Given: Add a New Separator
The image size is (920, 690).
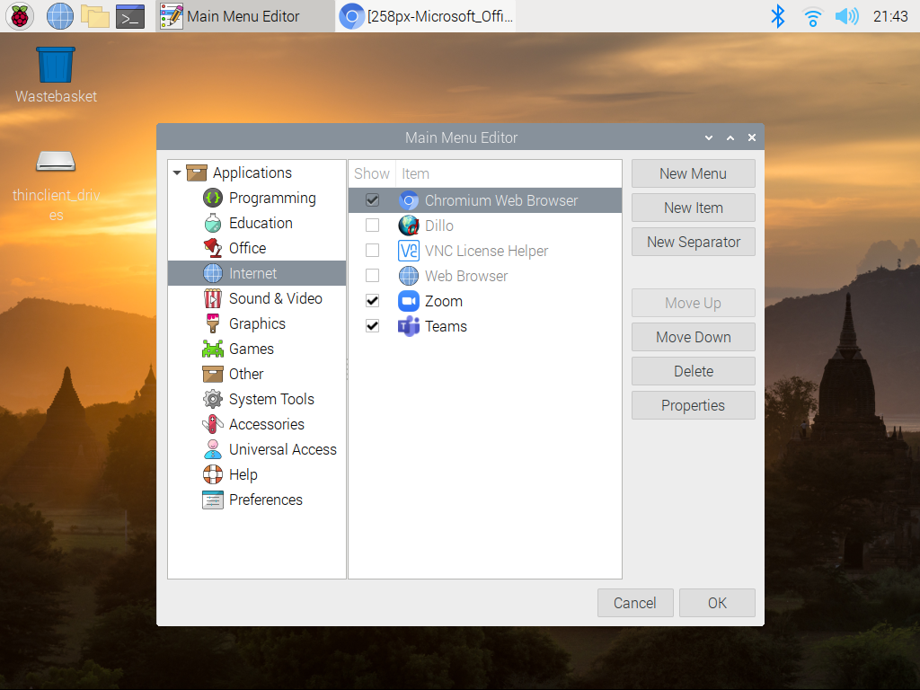Looking at the screenshot, I should (x=693, y=242).
